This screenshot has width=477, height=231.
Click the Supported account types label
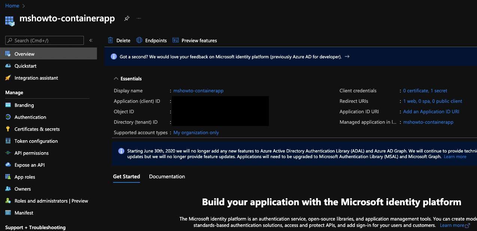pyautogui.click(x=141, y=132)
